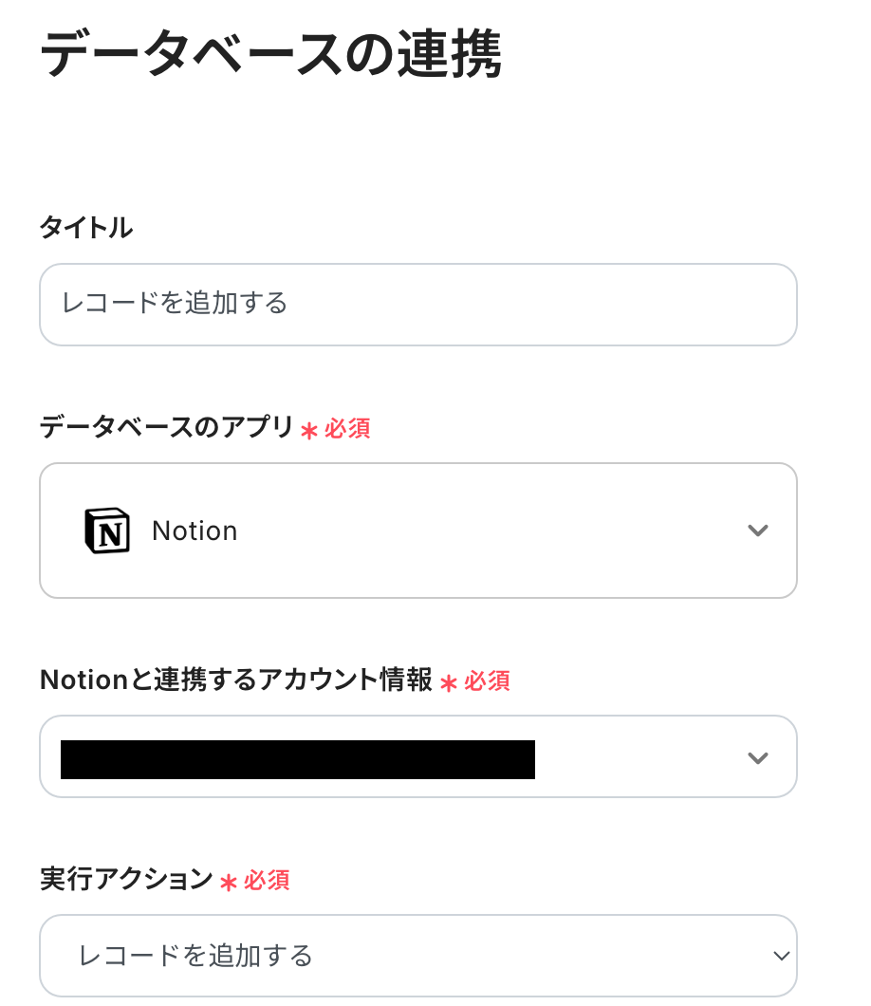Click 必須 badge beside Notion account label
Screen dimensions: 871x1006
[x=487, y=681]
